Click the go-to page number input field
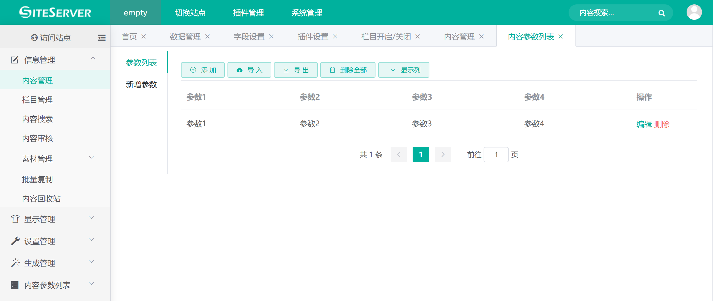Image resolution: width=713 pixels, height=301 pixels. click(x=496, y=155)
